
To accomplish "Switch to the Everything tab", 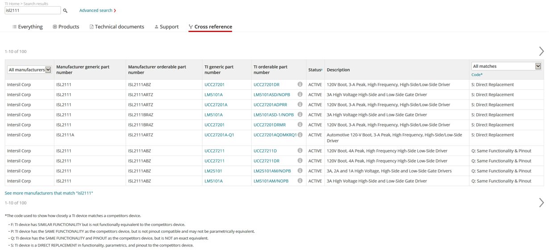I will (28, 27).
